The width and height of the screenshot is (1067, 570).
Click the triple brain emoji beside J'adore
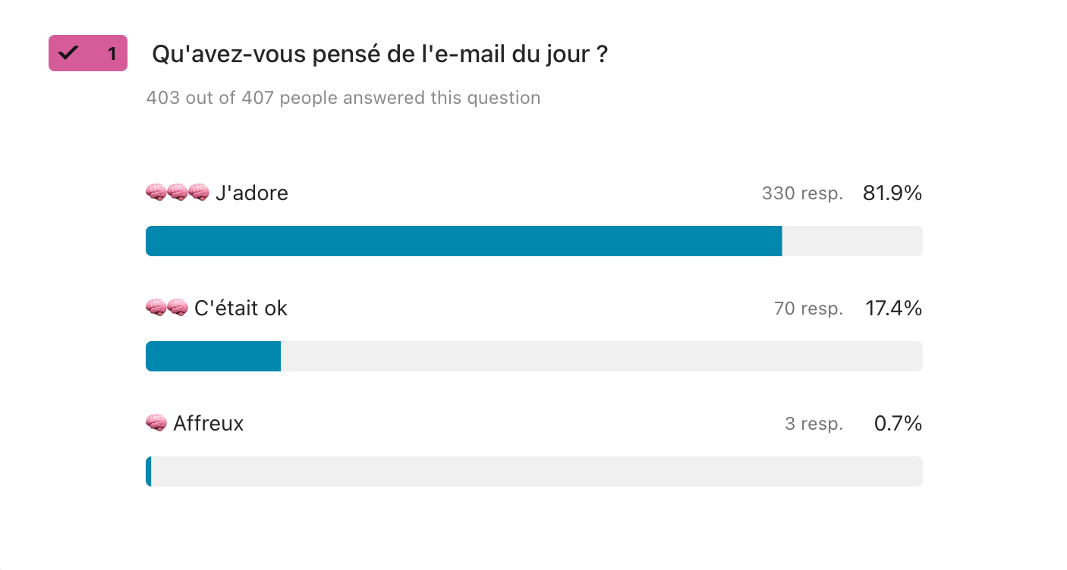(x=177, y=193)
